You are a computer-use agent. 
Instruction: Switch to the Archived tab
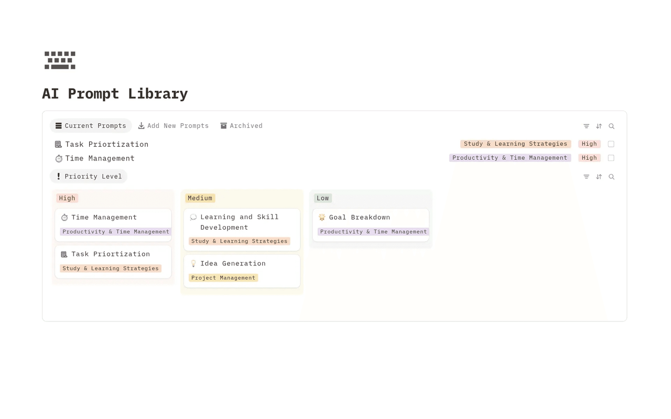click(x=242, y=126)
